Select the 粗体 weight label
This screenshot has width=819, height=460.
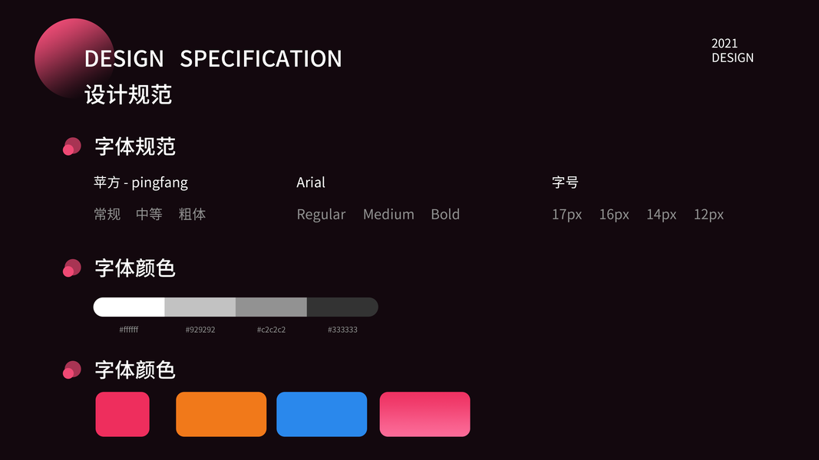(x=193, y=215)
